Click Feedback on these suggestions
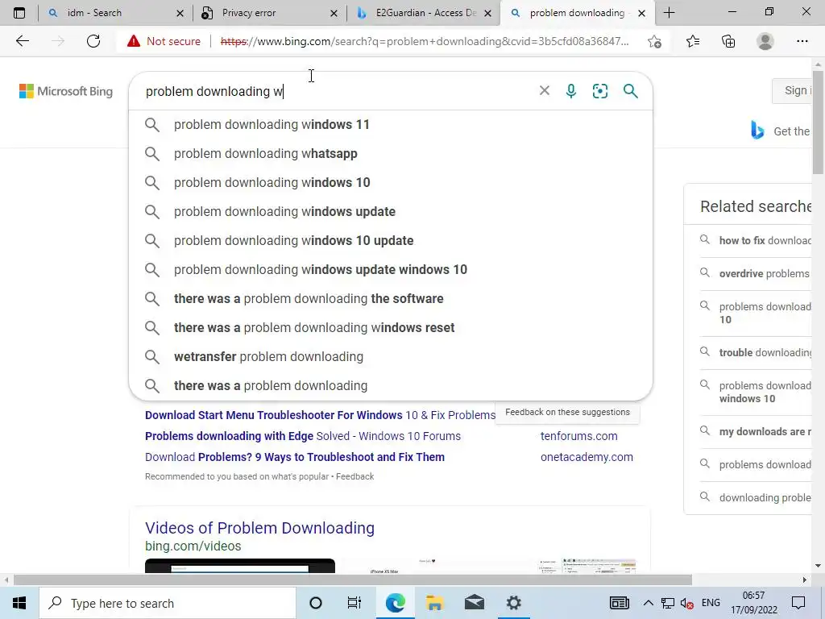Screen dimensions: 825x619 tap(567, 412)
